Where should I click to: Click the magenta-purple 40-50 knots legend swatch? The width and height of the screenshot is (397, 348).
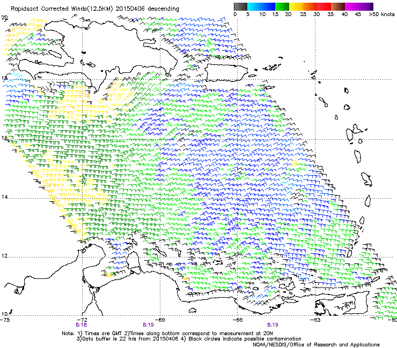coord(359,6)
